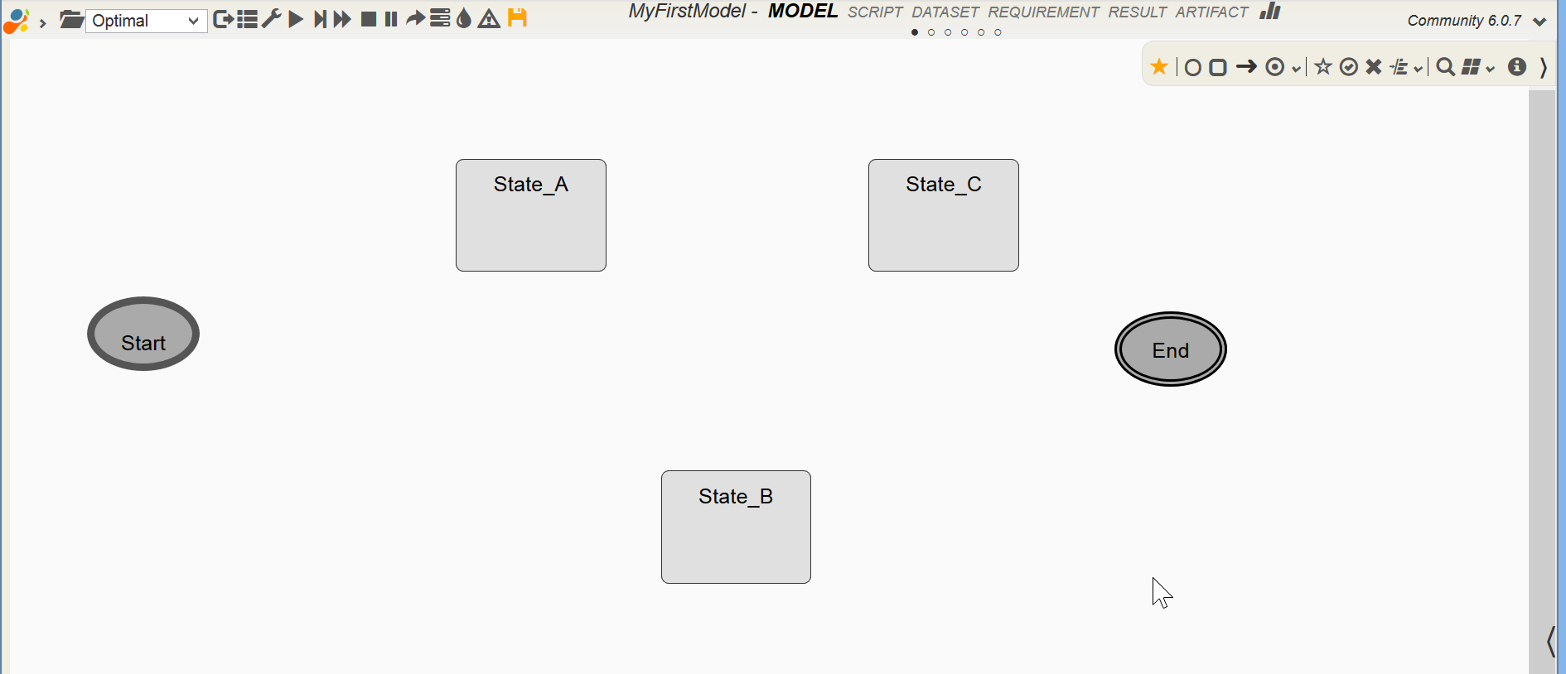Click the water drop icon
The height and width of the screenshot is (674, 1566).
[464, 19]
